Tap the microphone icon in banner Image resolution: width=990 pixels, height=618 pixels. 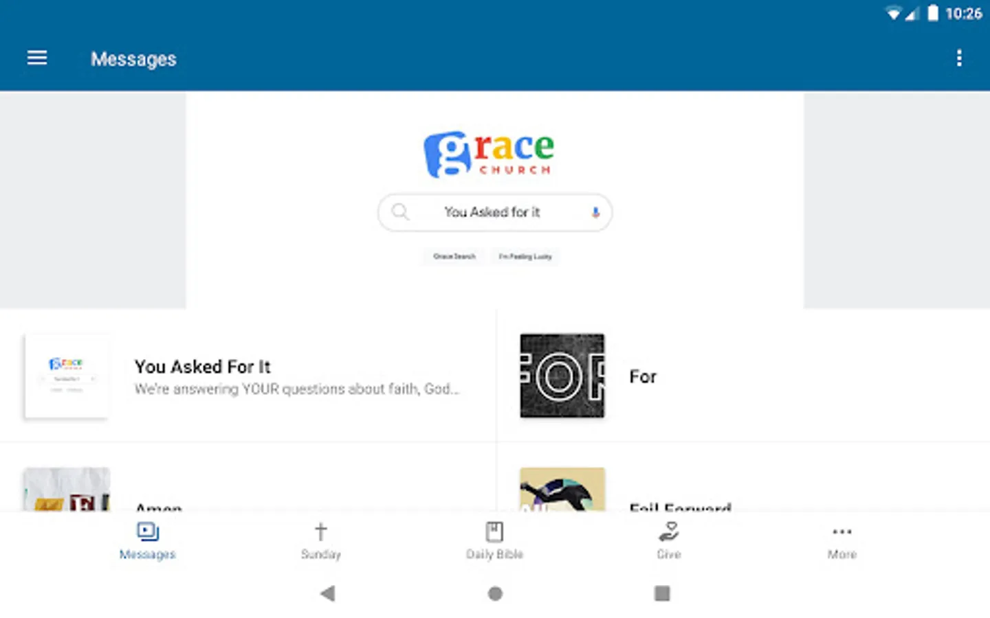(x=595, y=212)
